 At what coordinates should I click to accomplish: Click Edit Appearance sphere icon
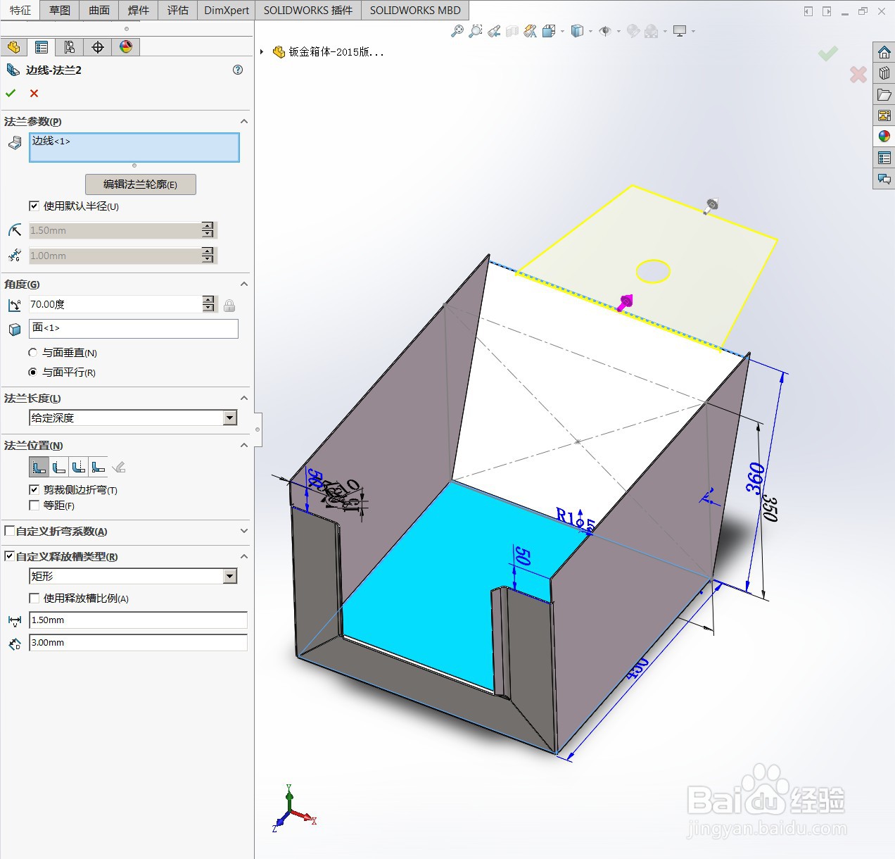pos(633,31)
